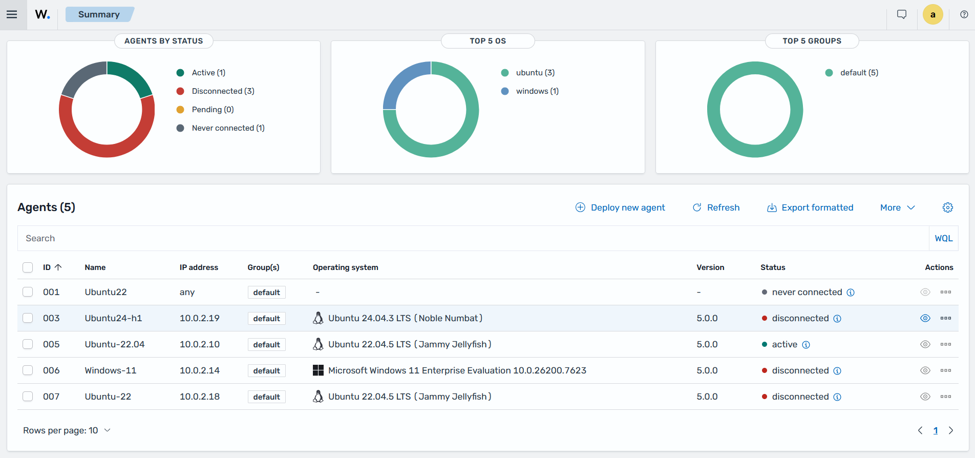The width and height of the screenshot is (975, 458).
Task: Open actions menu for agent 006
Action: (946, 370)
